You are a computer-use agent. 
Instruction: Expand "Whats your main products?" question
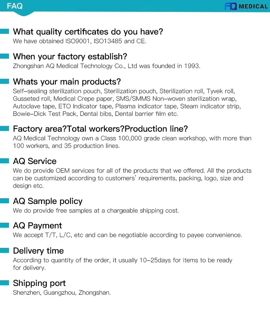[x=67, y=82]
